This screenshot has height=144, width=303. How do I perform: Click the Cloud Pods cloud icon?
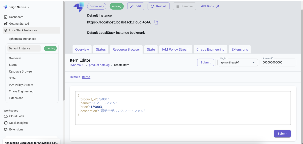6,116
